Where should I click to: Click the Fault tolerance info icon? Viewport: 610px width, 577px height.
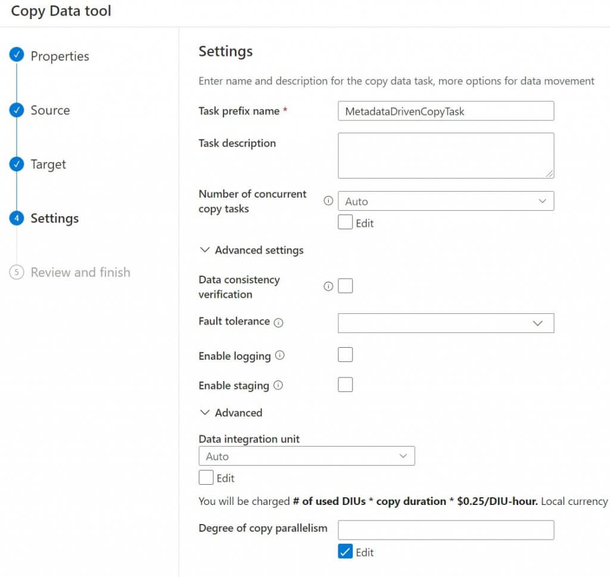click(278, 322)
